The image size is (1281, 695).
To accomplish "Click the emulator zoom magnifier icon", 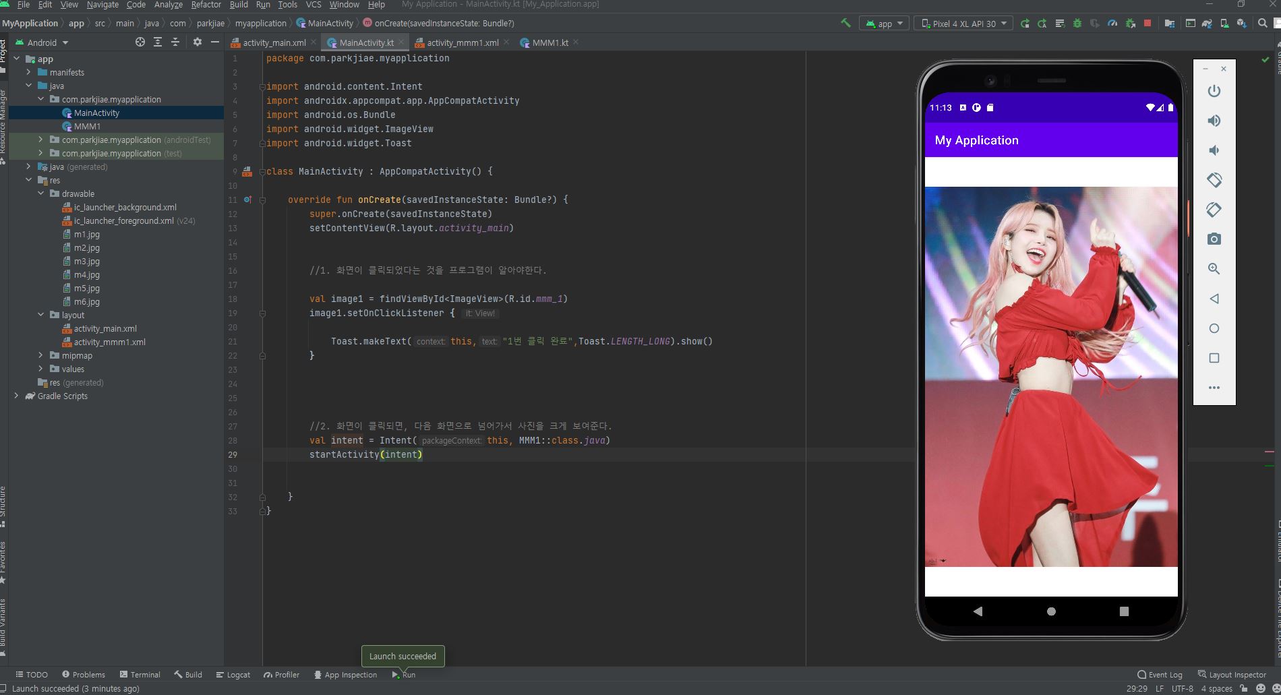I will point(1214,269).
